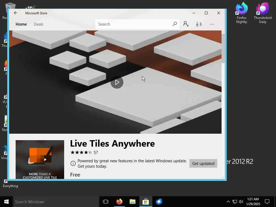Open the Windows Start menu
The height and width of the screenshot is (207, 276).
tap(6, 202)
